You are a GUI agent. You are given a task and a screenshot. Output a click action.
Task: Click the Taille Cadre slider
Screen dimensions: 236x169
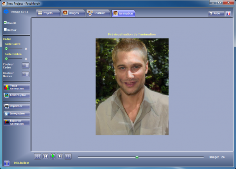point(14,49)
